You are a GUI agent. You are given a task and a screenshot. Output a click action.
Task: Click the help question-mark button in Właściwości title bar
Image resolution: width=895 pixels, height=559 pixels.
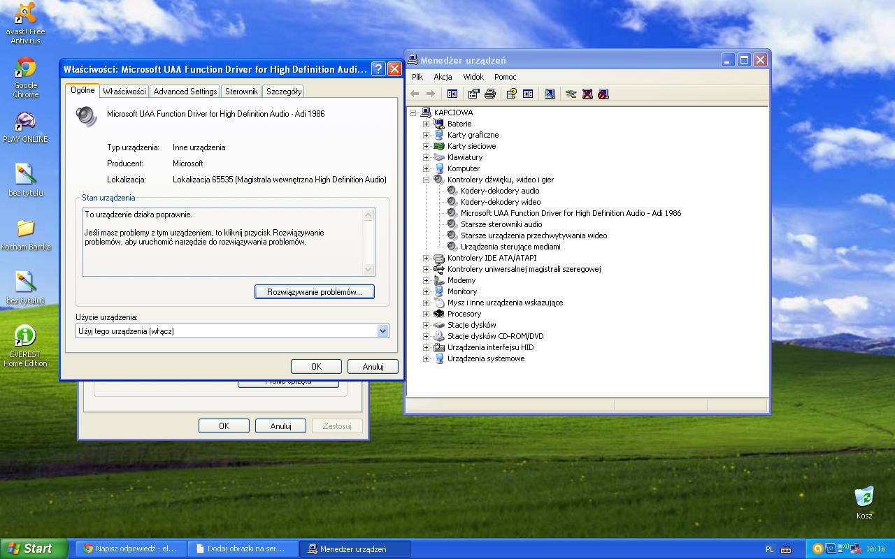click(x=378, y=68)
